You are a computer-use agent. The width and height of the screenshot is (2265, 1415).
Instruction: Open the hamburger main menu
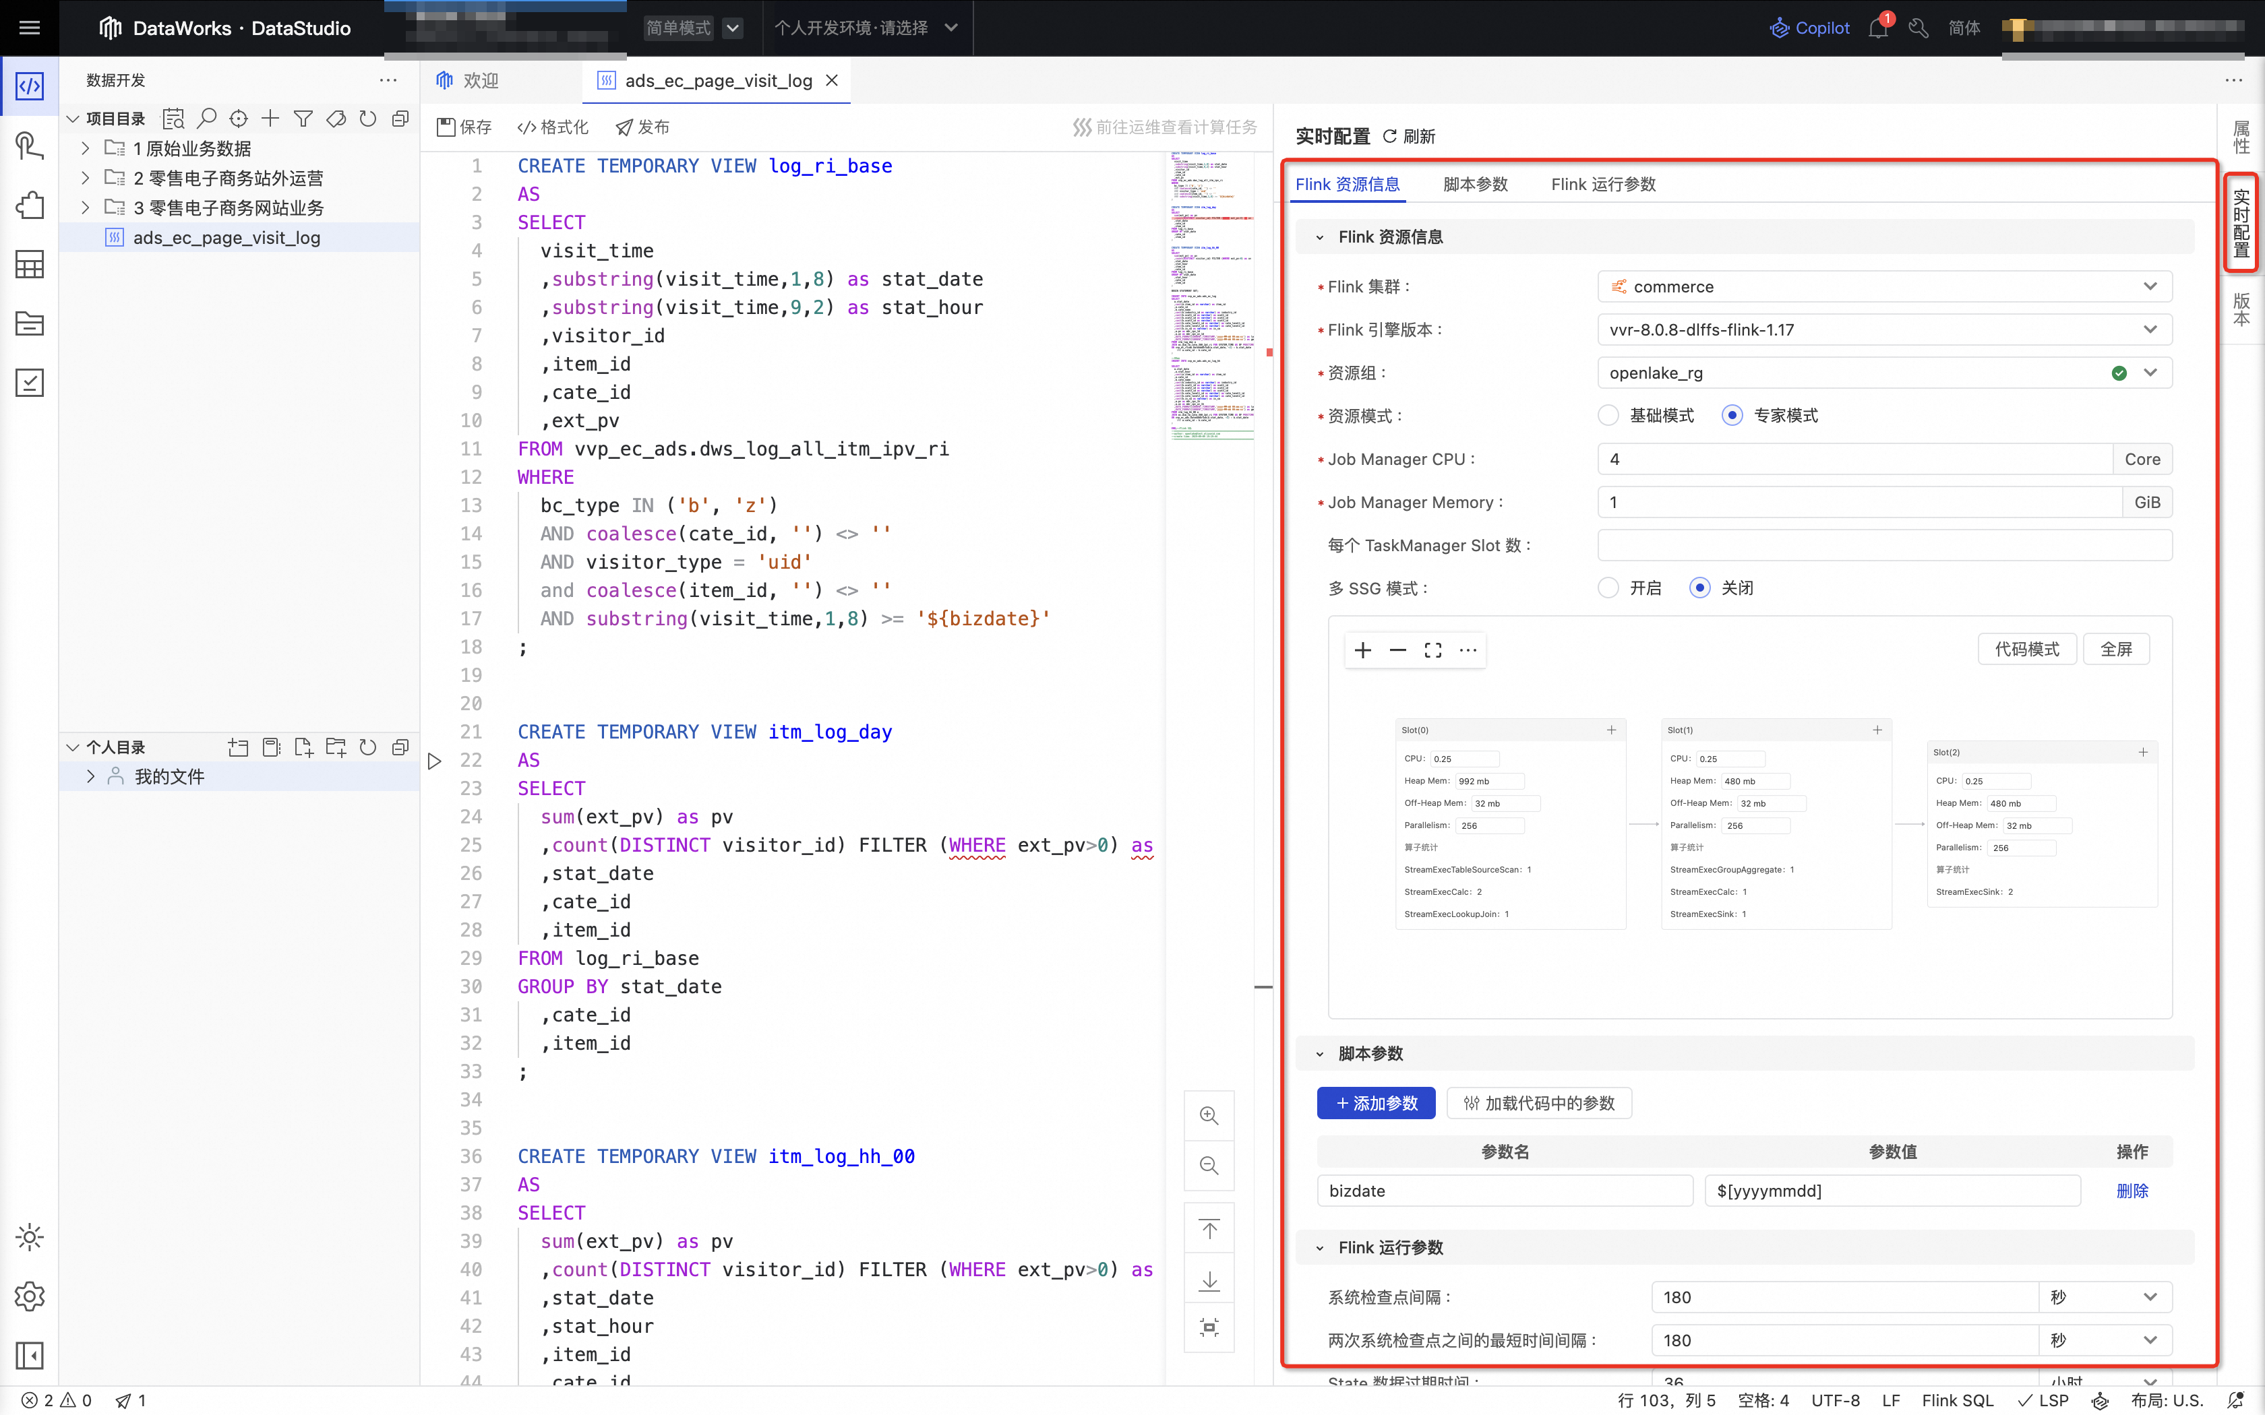(x=29, y=28)
